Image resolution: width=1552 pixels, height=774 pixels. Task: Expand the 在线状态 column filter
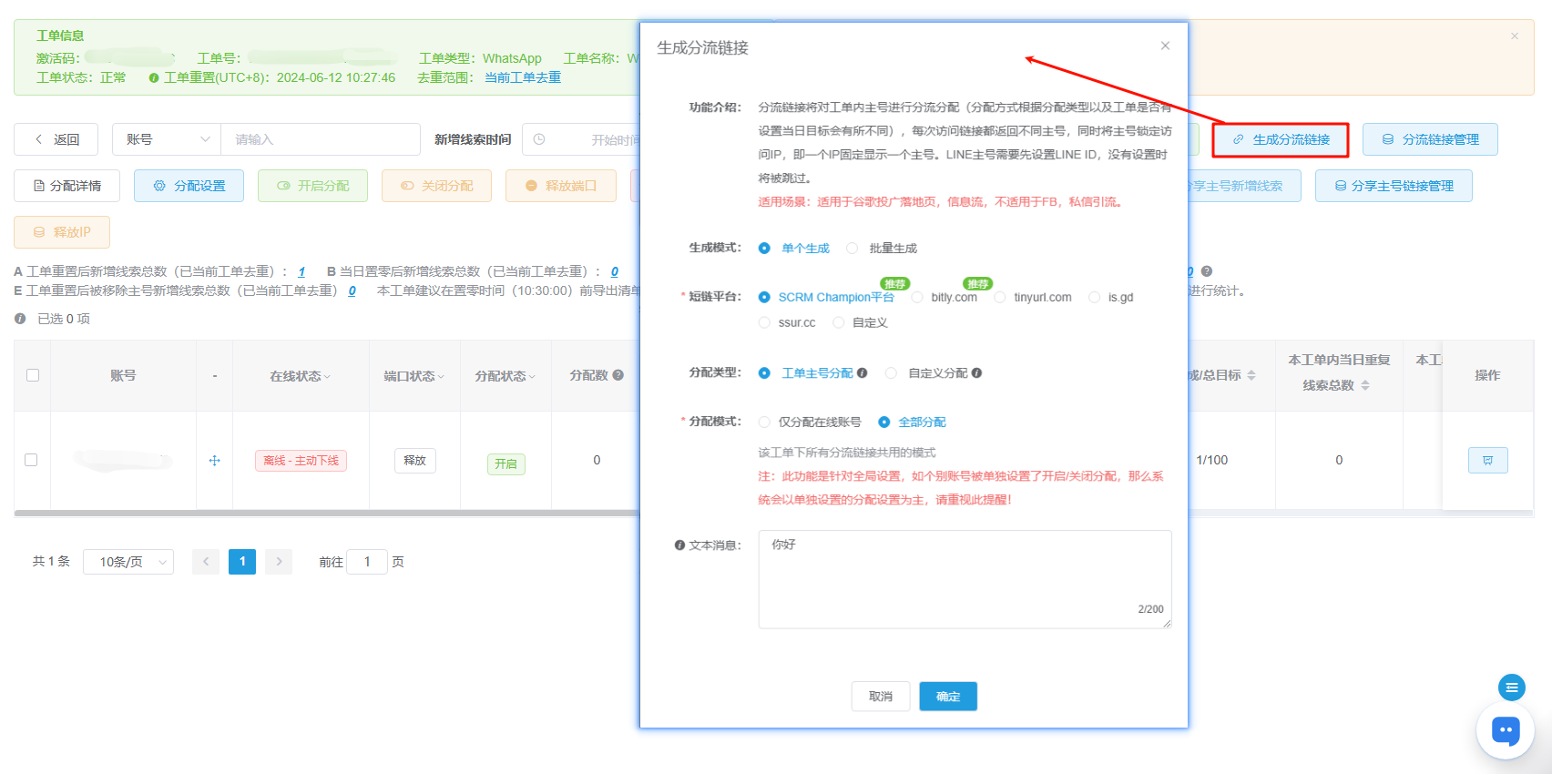click(300, 376)
